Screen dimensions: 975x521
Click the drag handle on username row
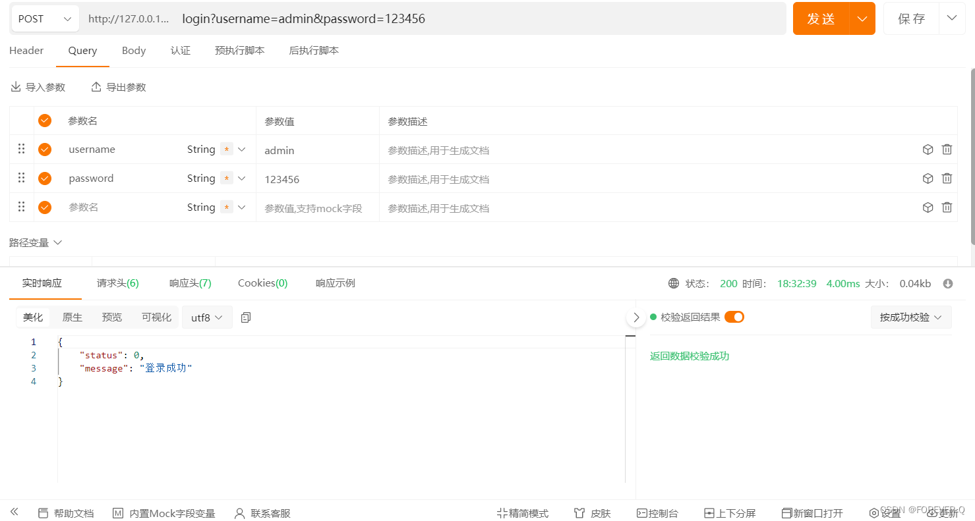point(22,149)
